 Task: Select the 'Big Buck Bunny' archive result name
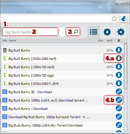coord(19,50)
